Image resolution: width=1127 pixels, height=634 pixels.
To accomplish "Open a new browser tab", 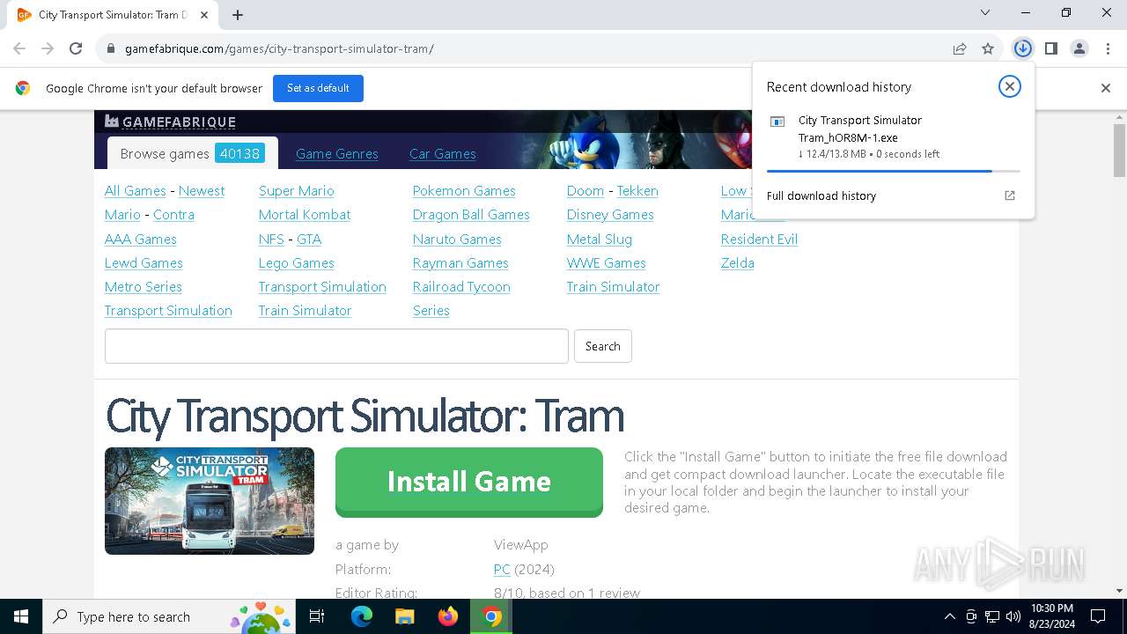I will pos(238,15).
